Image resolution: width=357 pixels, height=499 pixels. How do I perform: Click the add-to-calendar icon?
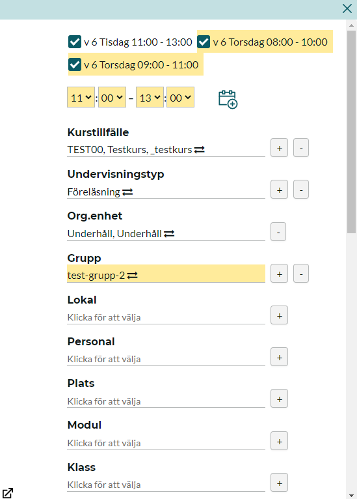pos(228,99)
